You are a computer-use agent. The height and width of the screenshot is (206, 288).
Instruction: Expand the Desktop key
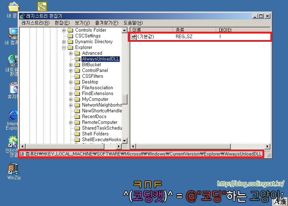tap(71, 82)
